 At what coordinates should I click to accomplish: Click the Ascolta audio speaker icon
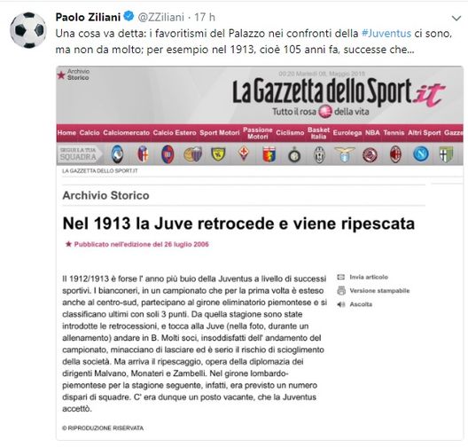[x=341, y=304]
